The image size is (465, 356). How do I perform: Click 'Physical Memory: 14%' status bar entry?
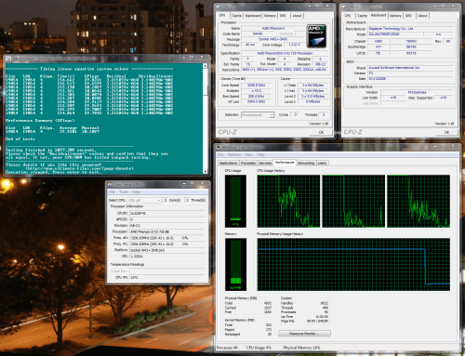301,348
